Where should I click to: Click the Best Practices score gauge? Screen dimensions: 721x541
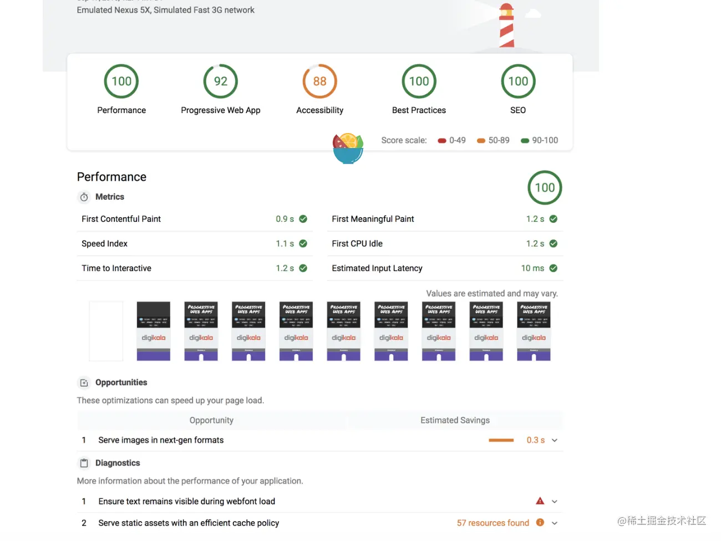tap(419, 81)
